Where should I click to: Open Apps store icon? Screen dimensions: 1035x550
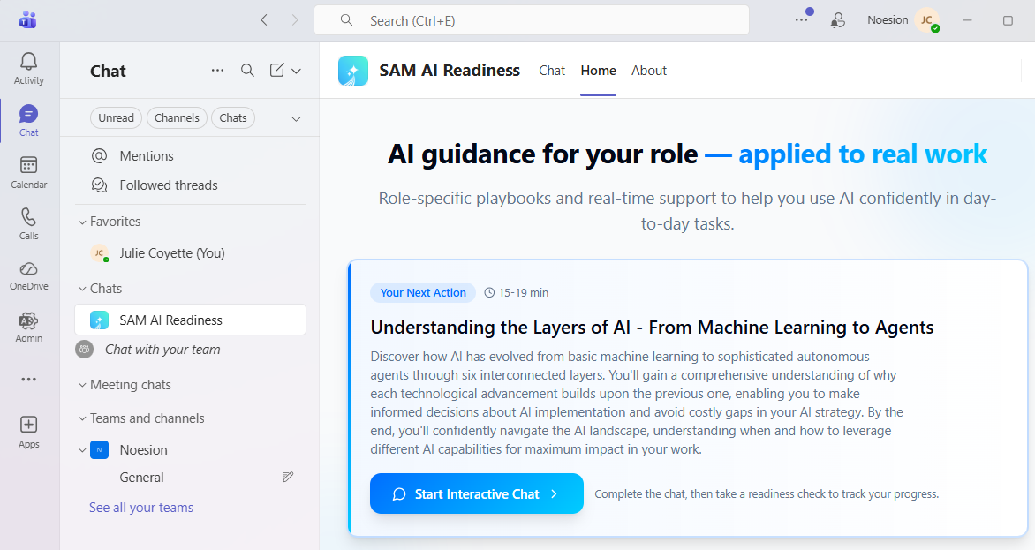coord(29,426)
